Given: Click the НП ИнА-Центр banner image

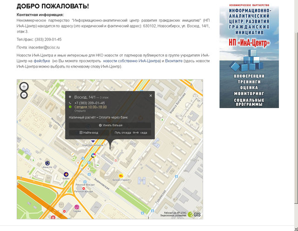Looking at the screenshot, I should 249,56.
